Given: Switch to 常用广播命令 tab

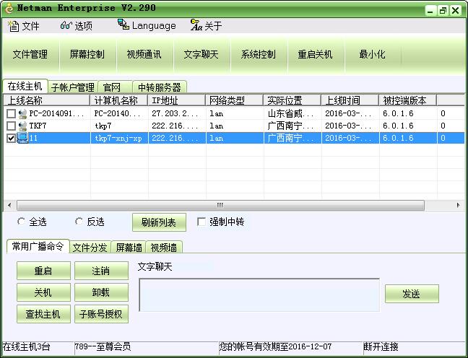Looking at the screenshot, I should point(38,246).
